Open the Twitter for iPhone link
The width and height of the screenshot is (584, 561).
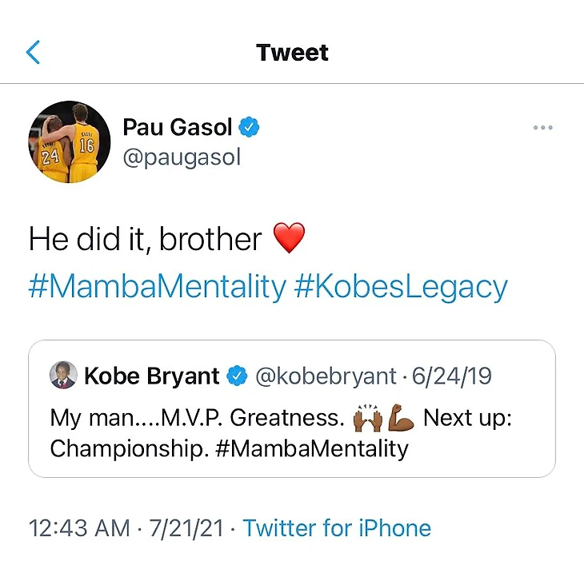[337, 527]
